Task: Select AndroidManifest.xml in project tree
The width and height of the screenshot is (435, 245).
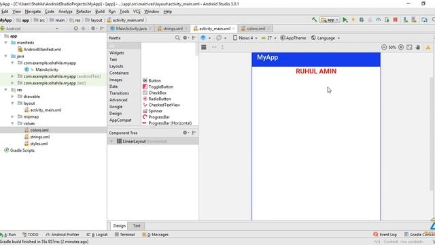Action: tap(39, 50)
